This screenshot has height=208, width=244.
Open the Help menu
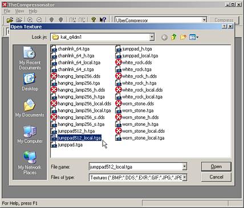tap(33, 11)
